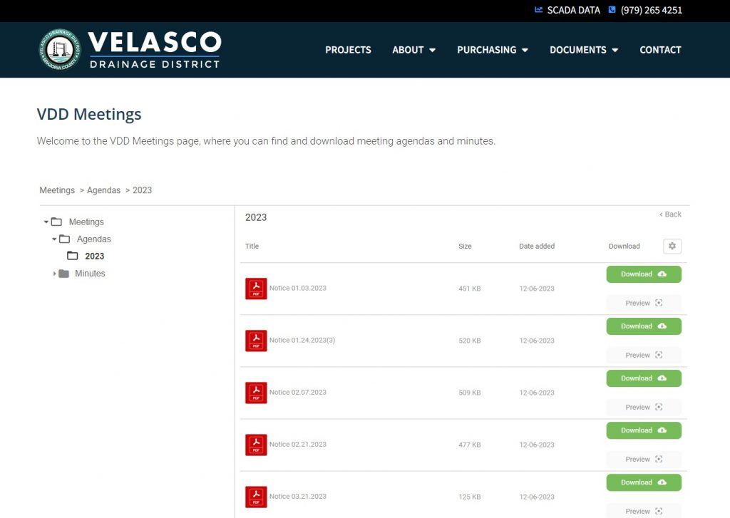Open the ABOUT dropdown menu
730x518 pixels.
tap(413, 50)
